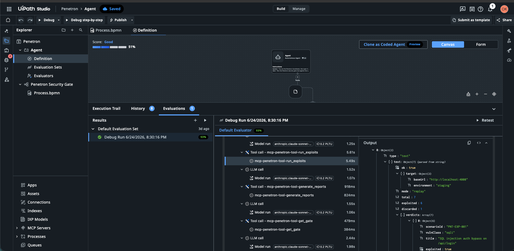Zoom out on the canvas

pyautogui.click(x=486, y=94)
